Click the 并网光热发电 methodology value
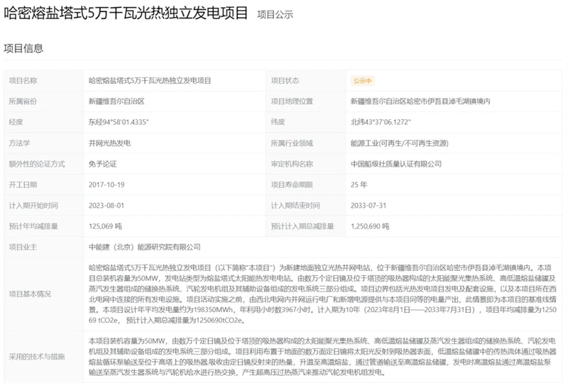Viewport: 568px width, 383px height. tap(109, 143)
